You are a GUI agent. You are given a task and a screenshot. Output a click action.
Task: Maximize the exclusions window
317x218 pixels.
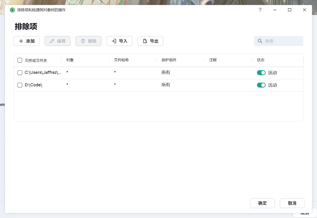point(289,10)
